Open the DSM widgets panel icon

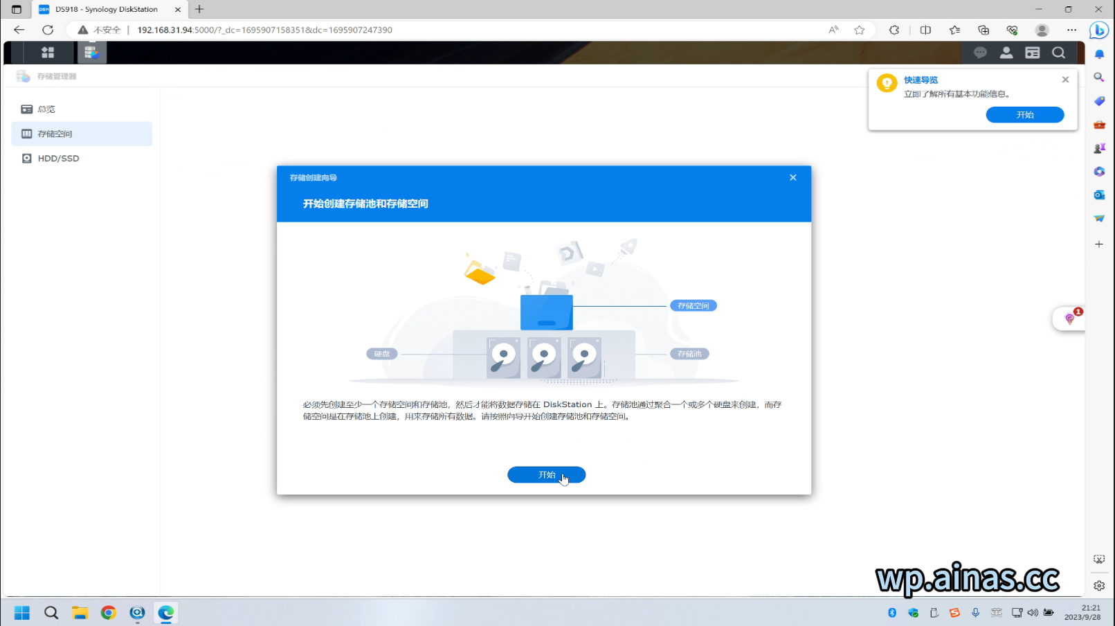click(1033, 52)
